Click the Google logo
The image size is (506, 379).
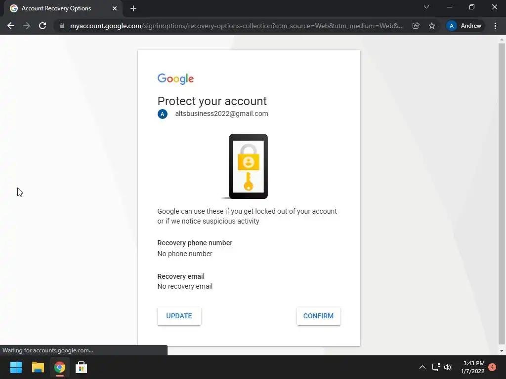tap(175, 78)
